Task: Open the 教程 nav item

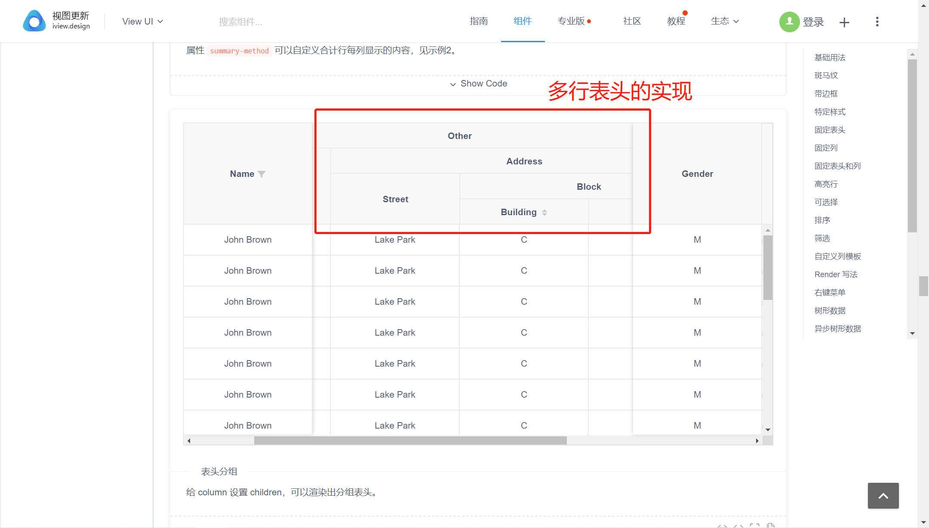Action: tap(676, 21)
